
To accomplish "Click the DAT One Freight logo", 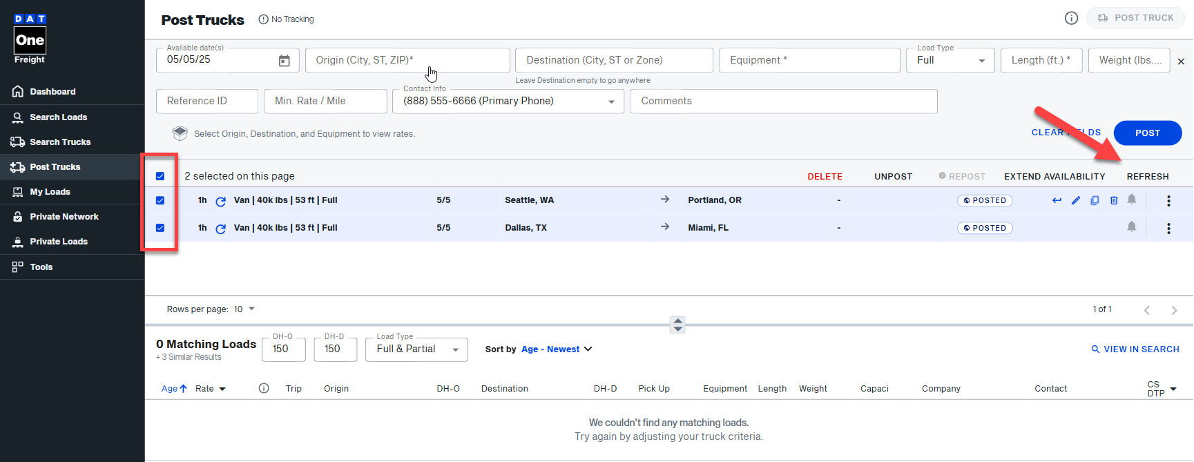I will 30,39.
